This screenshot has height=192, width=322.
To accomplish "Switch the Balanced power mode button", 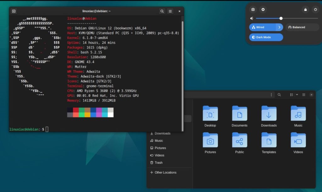I will 302,27.
